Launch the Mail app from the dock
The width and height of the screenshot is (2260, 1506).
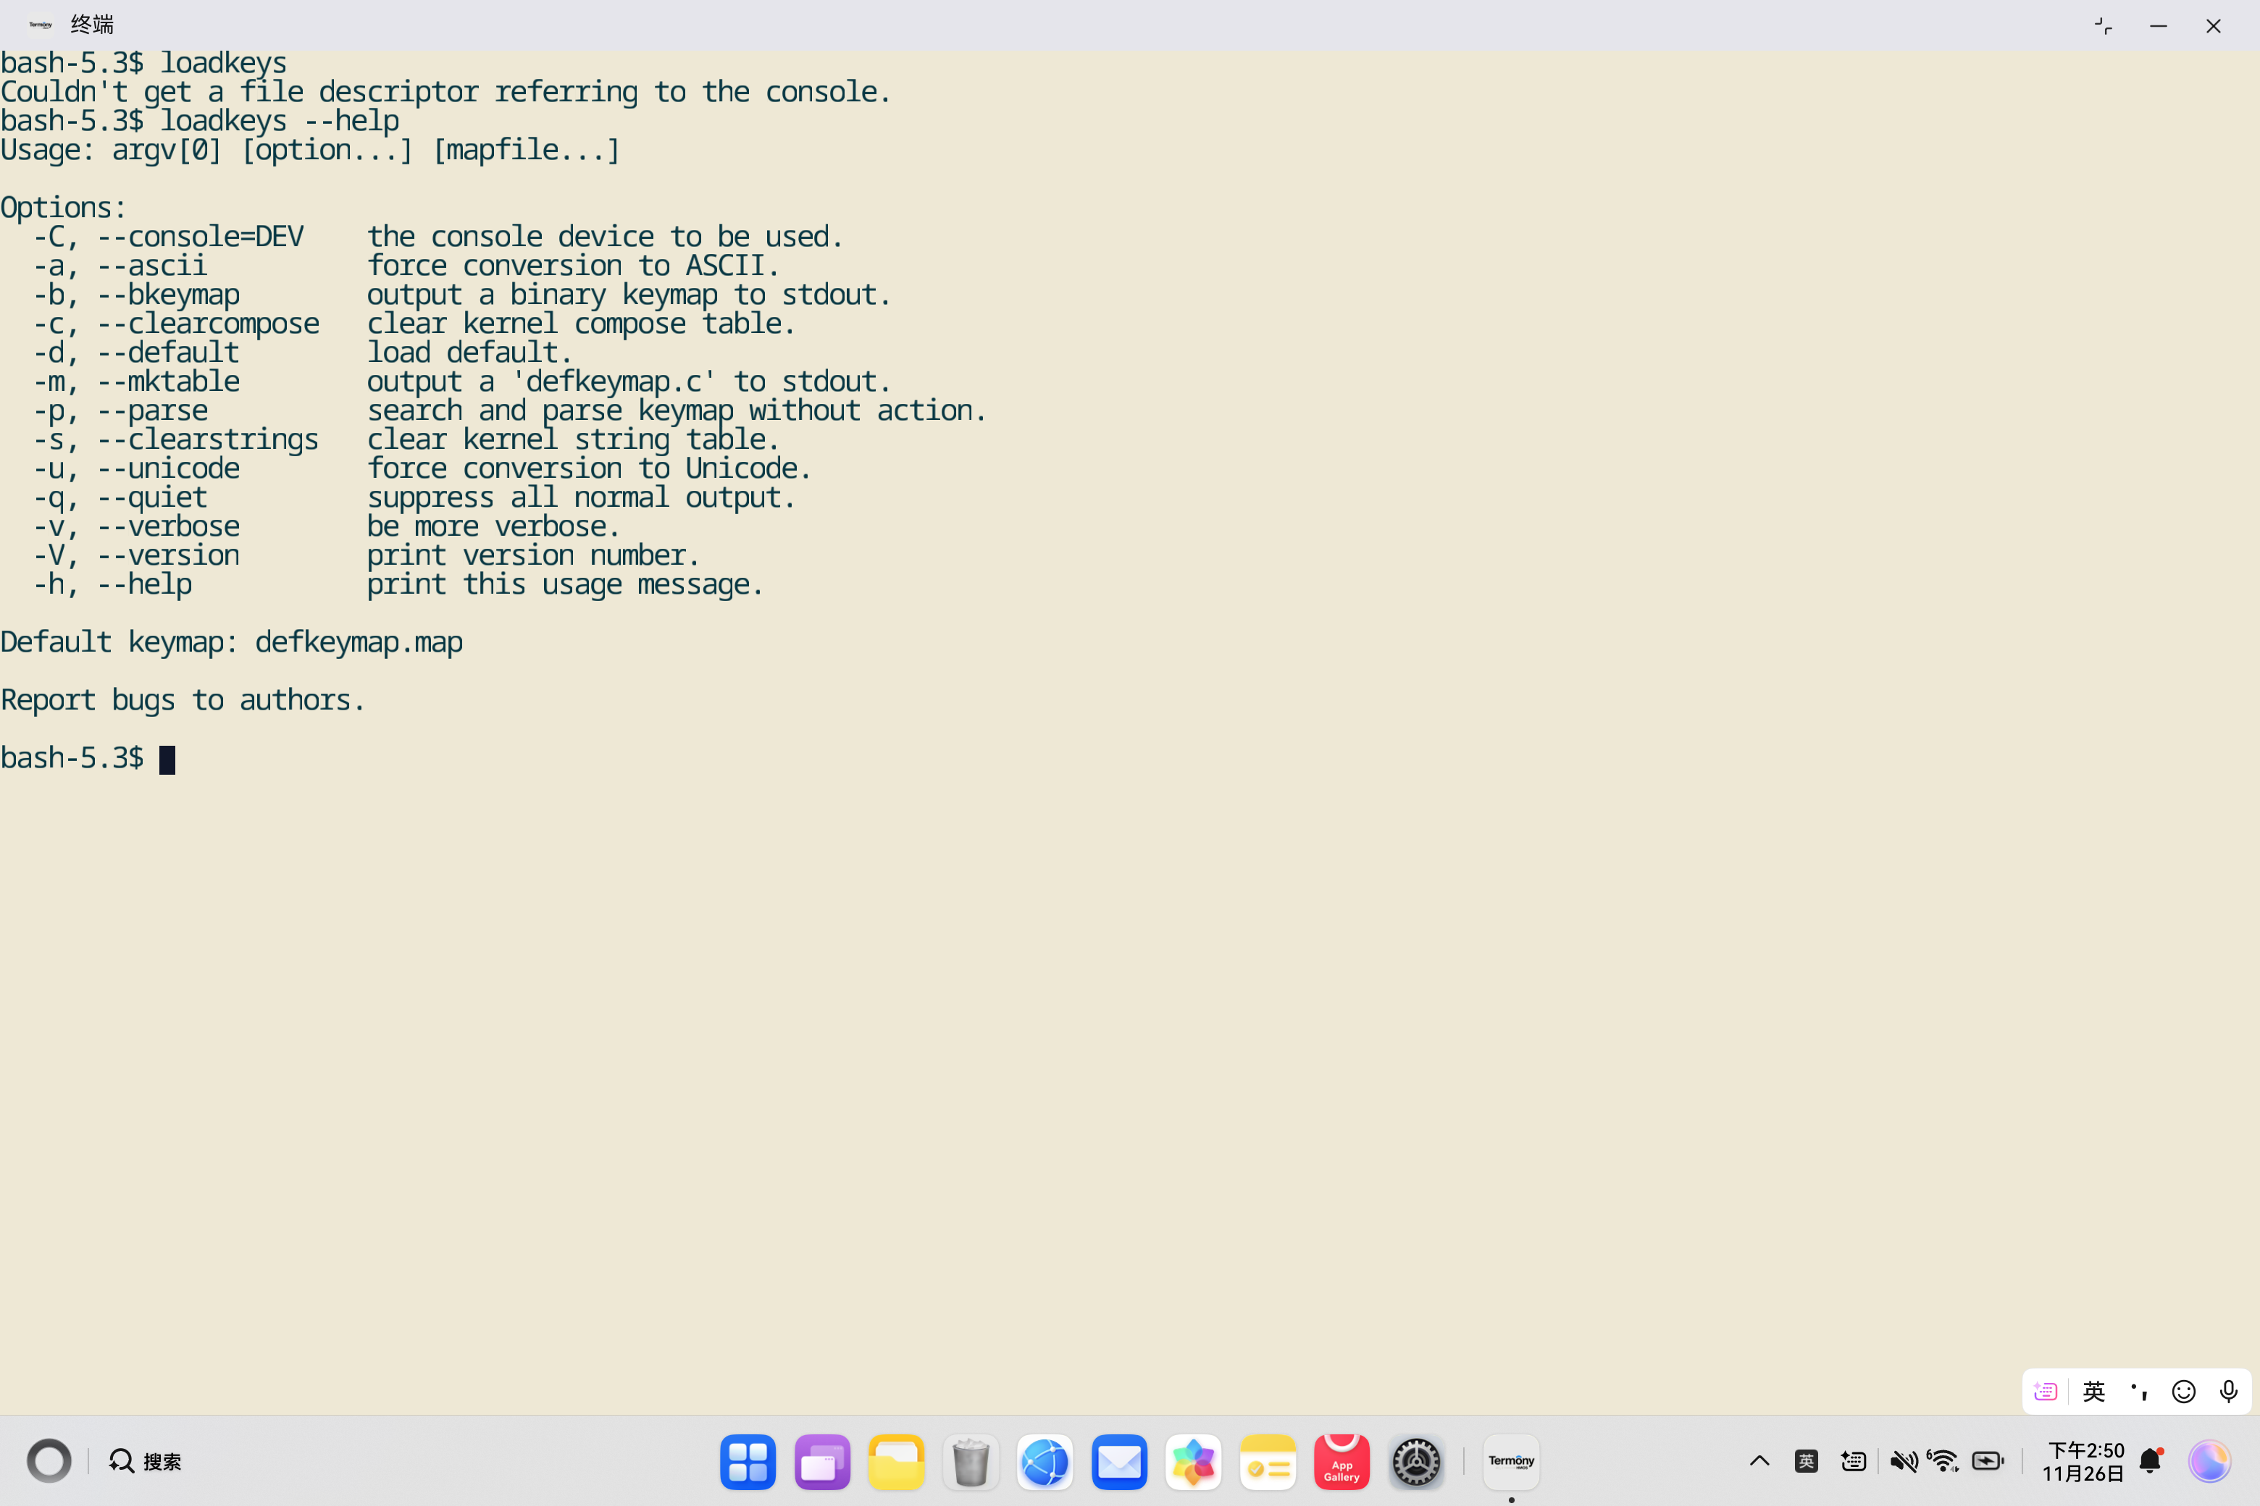coord(1119,1462)
